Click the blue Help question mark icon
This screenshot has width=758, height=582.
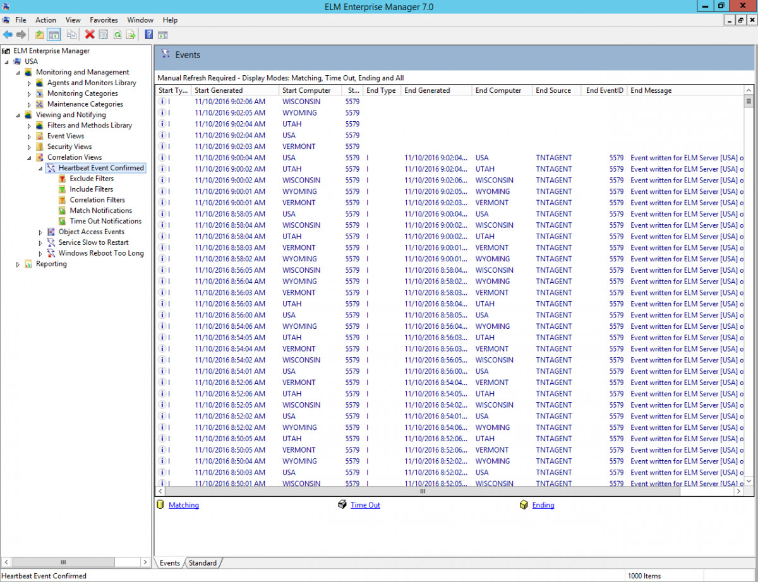click(149, 35)
